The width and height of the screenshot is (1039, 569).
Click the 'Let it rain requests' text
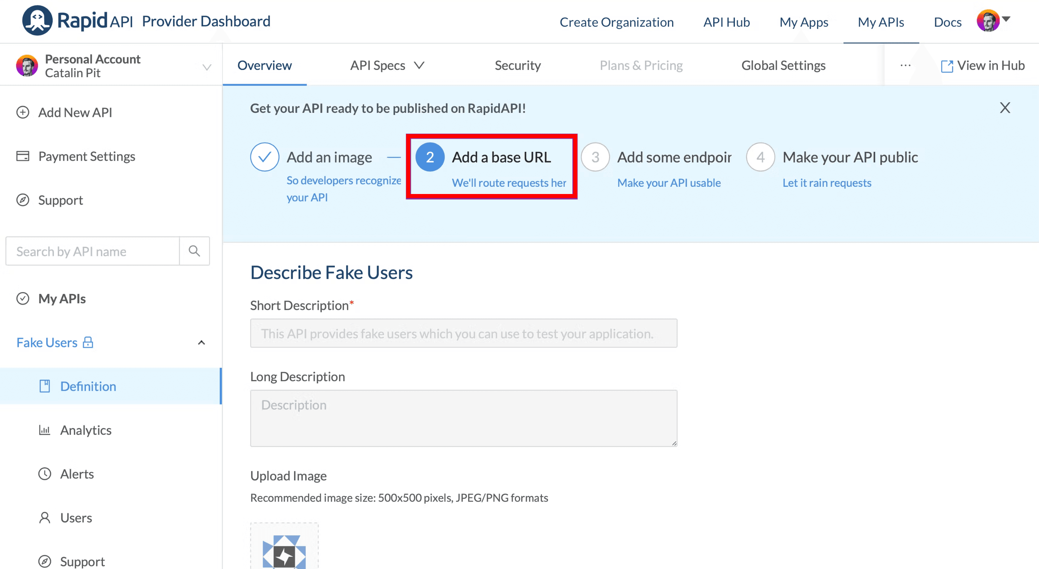tap(827, 183)
